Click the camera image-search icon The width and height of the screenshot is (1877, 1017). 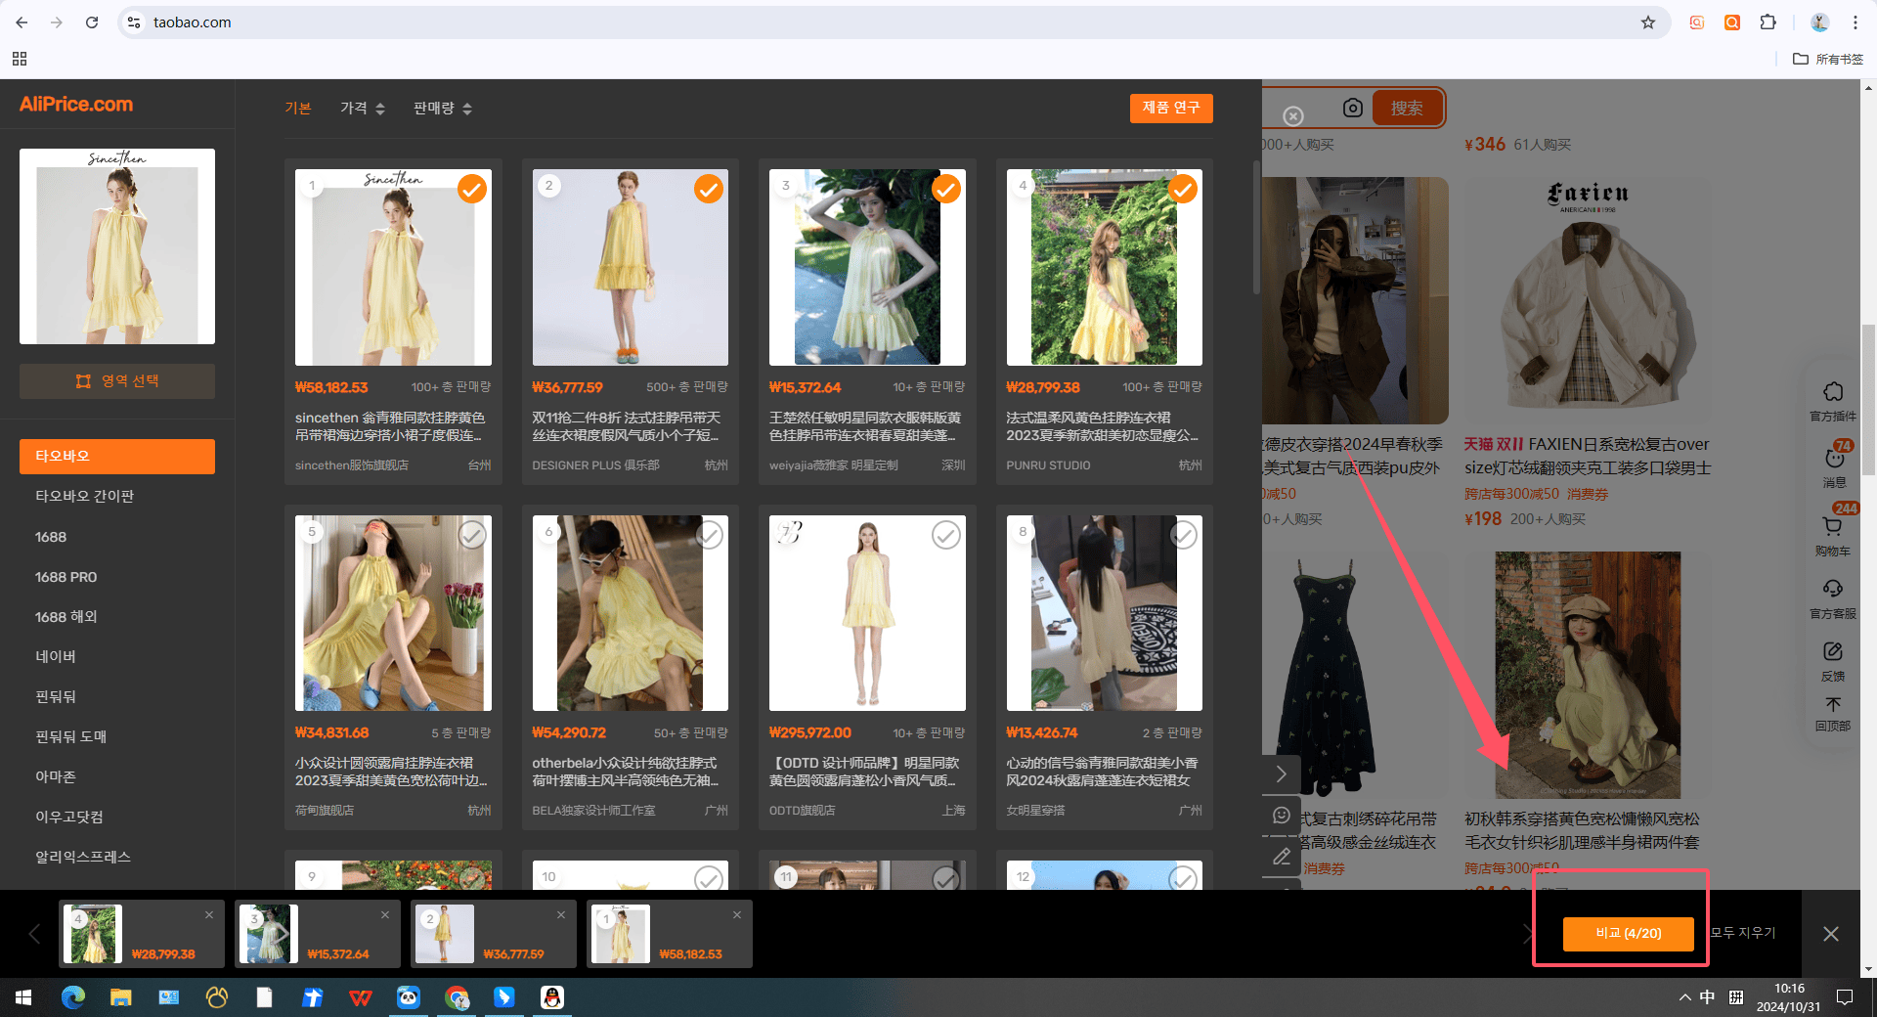pos(1352,109)
